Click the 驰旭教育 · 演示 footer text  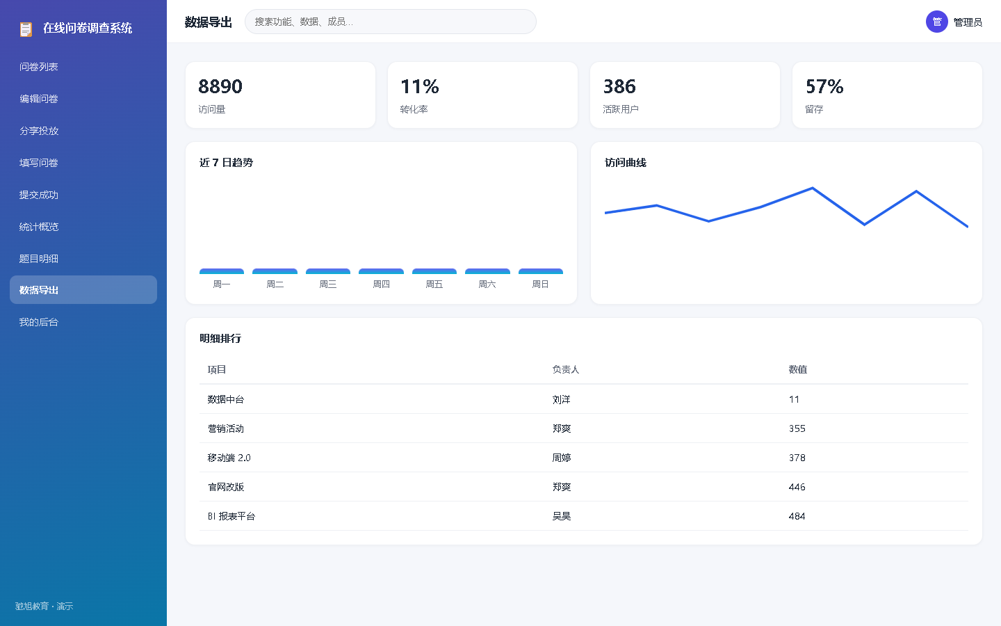click(x=44, y=606)
